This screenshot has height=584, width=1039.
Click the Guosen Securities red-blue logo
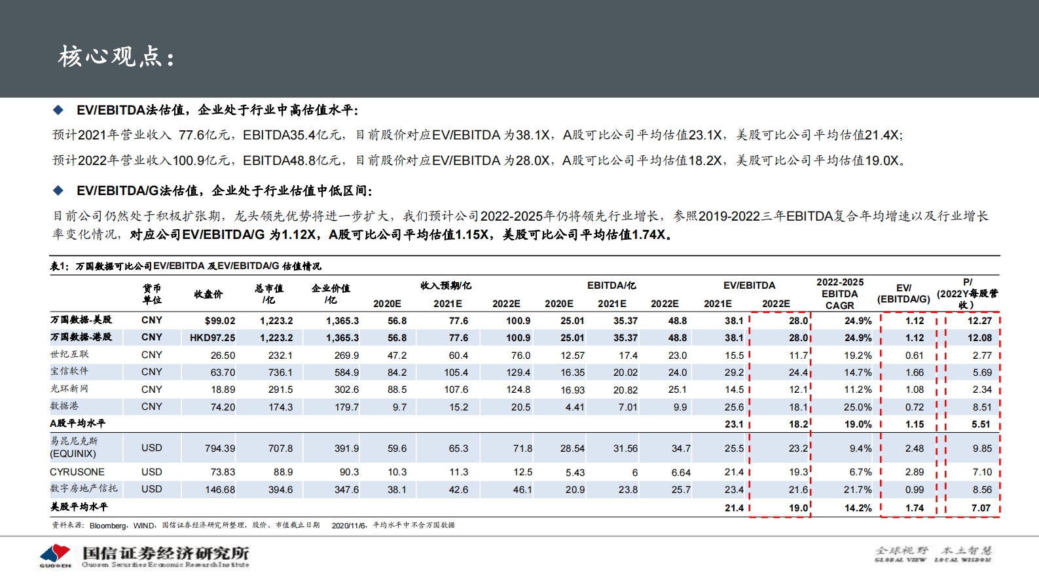[55, 555]
